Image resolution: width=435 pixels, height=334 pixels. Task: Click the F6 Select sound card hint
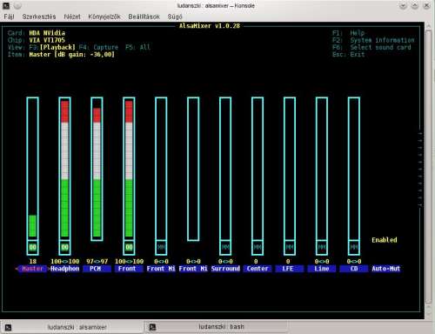(371, 47)
